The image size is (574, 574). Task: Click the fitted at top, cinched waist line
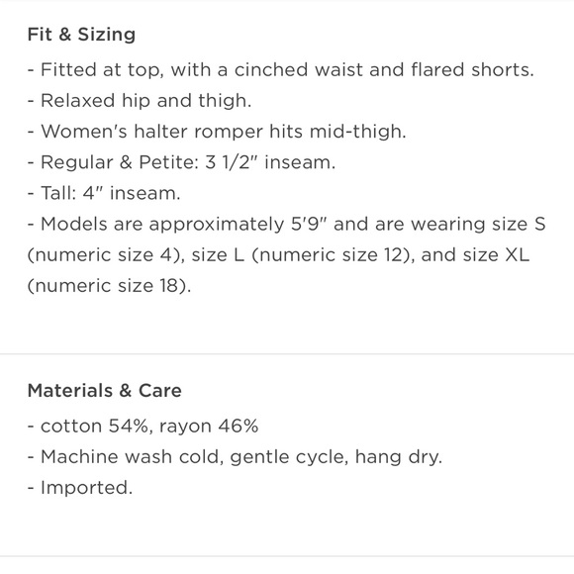point(281,69)
